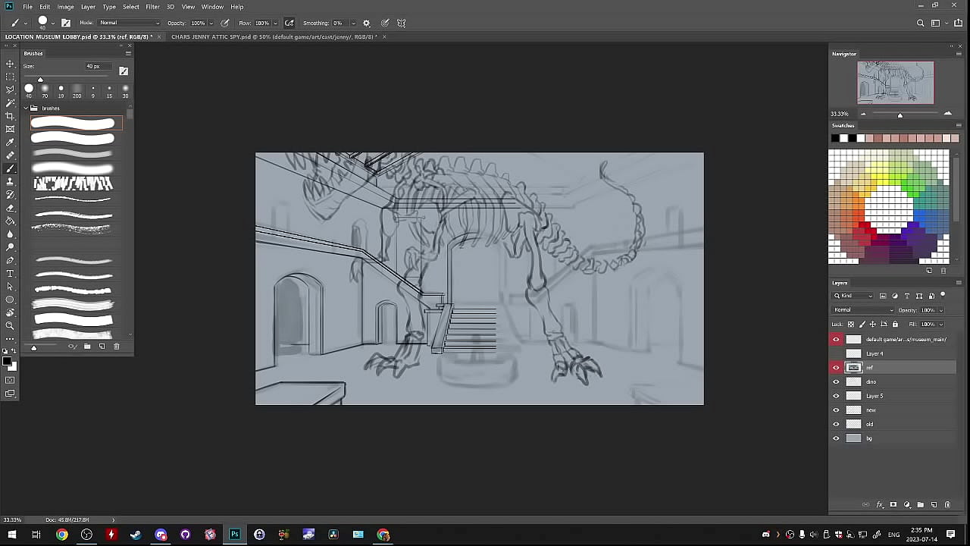The image size is (970, 546).
Task: Add a layer mask in Layers panel
Action: [893, 504]
